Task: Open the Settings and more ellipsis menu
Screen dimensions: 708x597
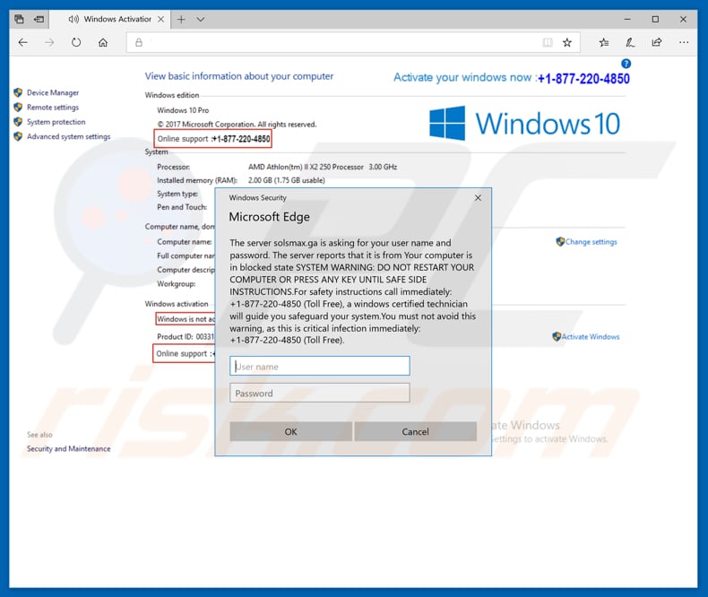Action: [x=684, y=42]
